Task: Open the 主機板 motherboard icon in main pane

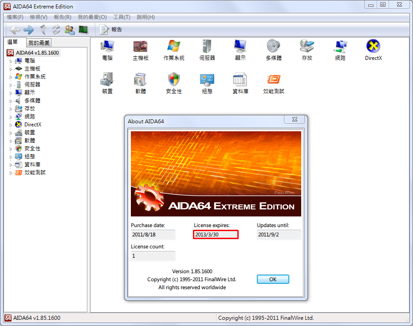Action: click(140, 50)
